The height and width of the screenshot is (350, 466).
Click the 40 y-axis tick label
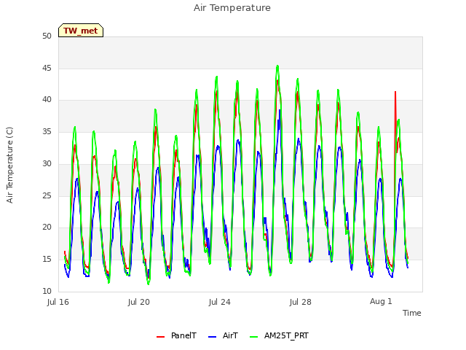47,100
